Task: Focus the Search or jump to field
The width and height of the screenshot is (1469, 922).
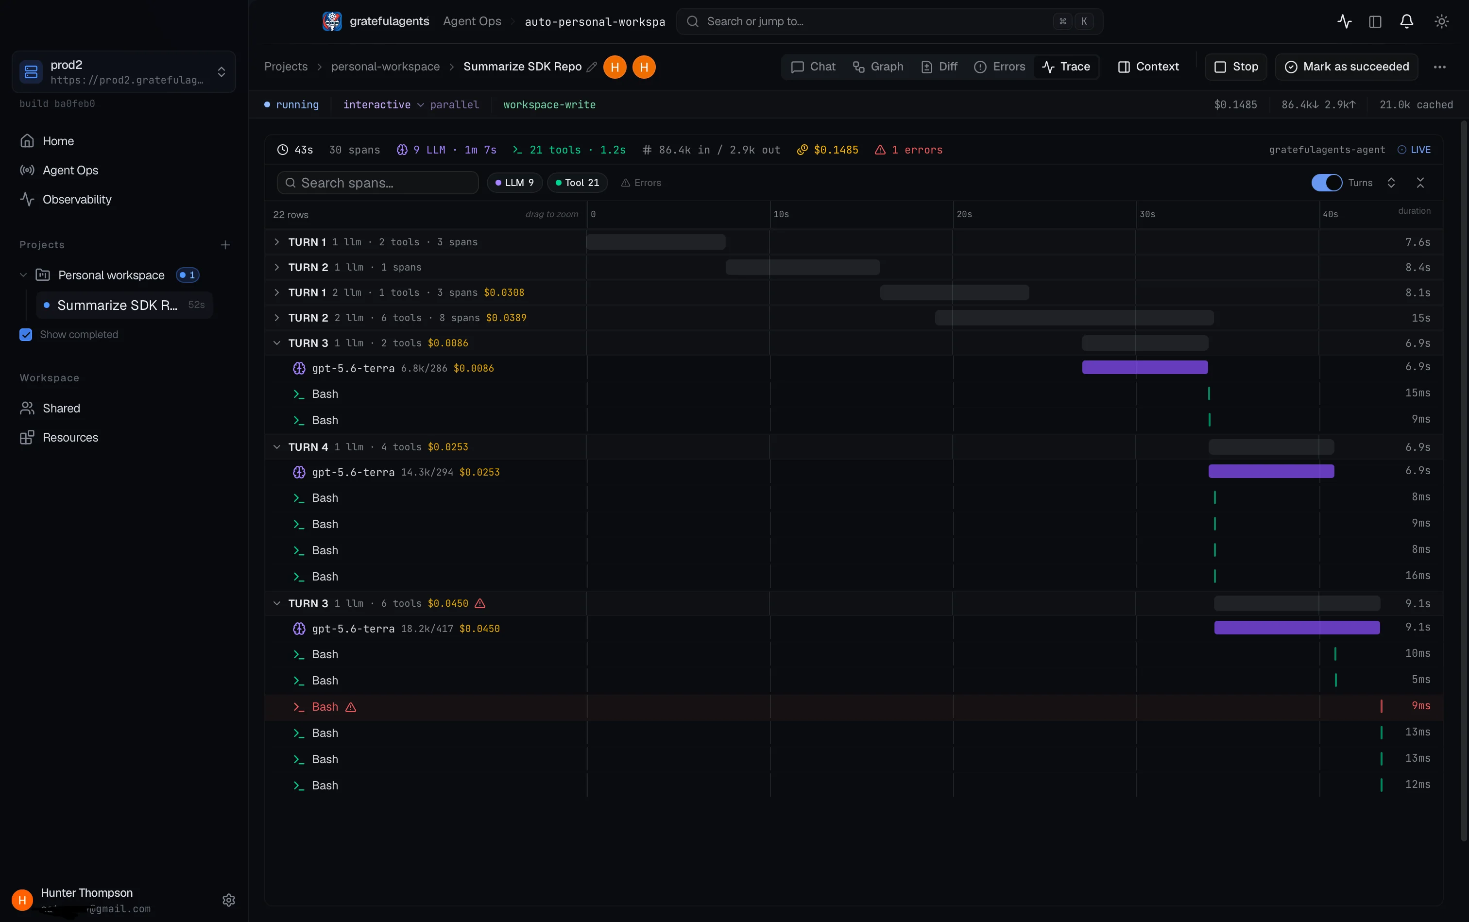Action: point(889,21)
